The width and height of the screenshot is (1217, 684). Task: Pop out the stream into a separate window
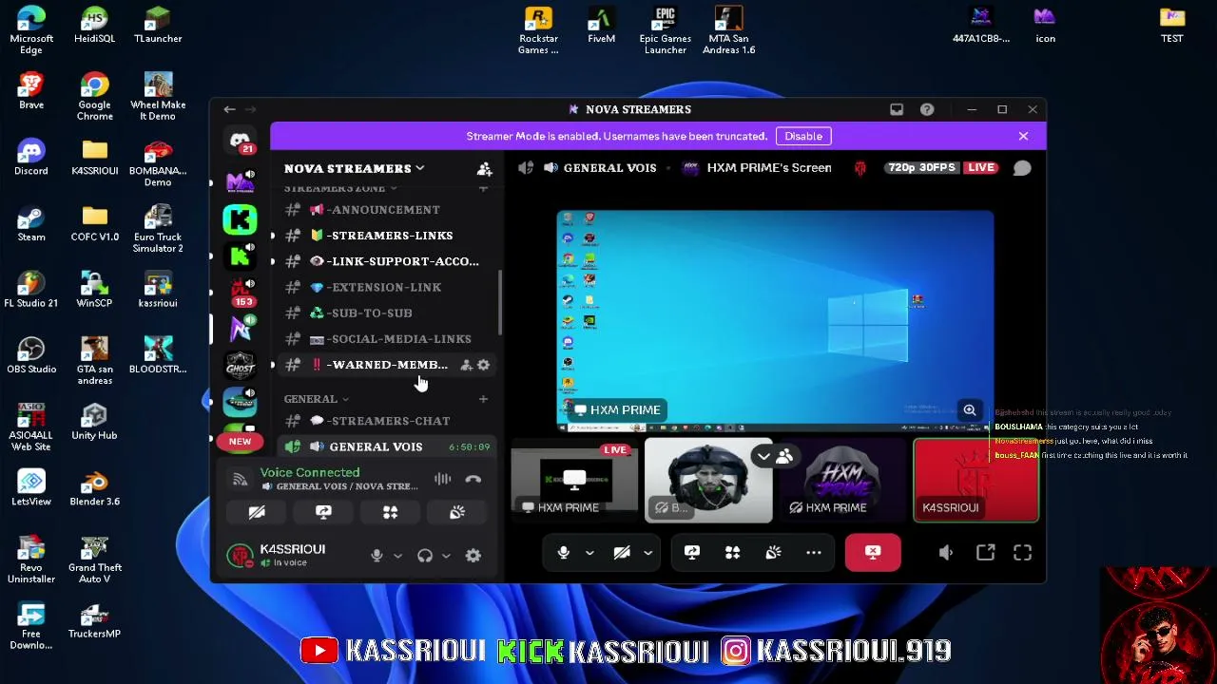pos(985,552)
